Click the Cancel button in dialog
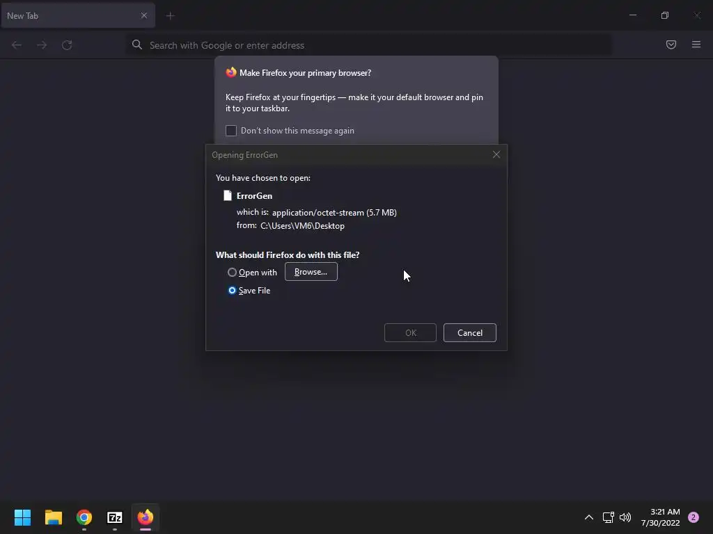The width and height of the screenshot is (713, 534). click(x=470, y=333)
